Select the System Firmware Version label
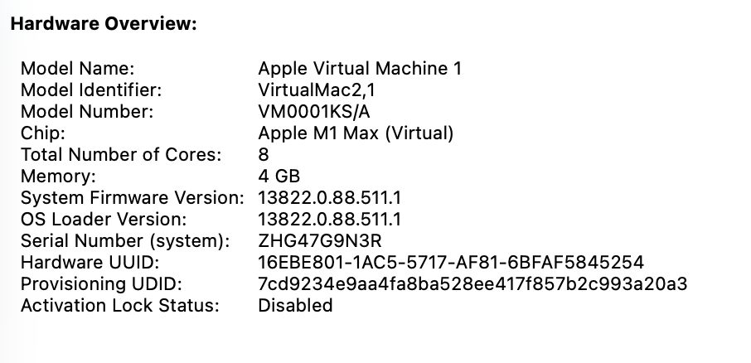Viewport: 751px width, 363px height. (132, 197)
